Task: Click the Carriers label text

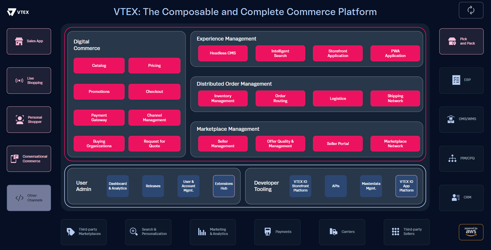Action: (348, 232)
